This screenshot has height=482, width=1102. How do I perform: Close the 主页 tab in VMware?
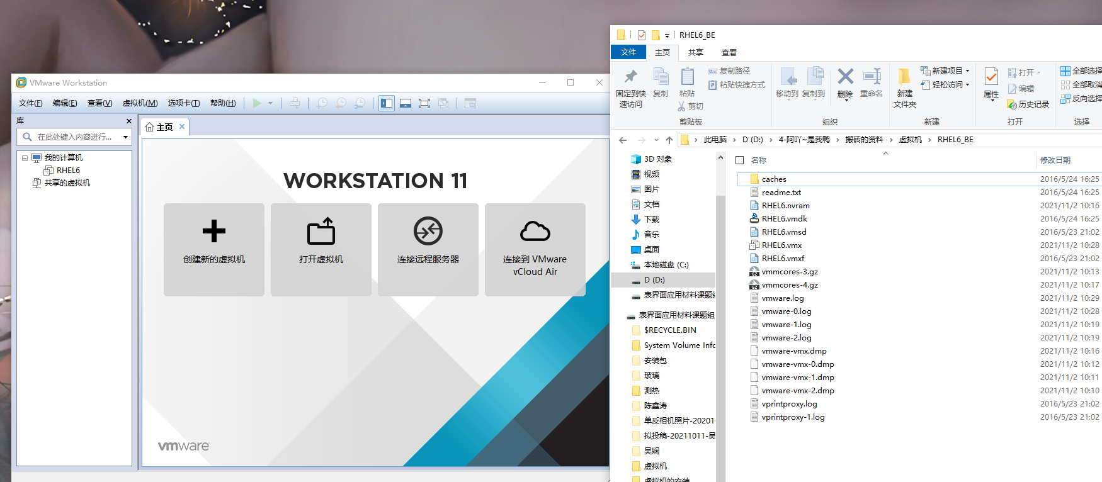coord(182,126)
